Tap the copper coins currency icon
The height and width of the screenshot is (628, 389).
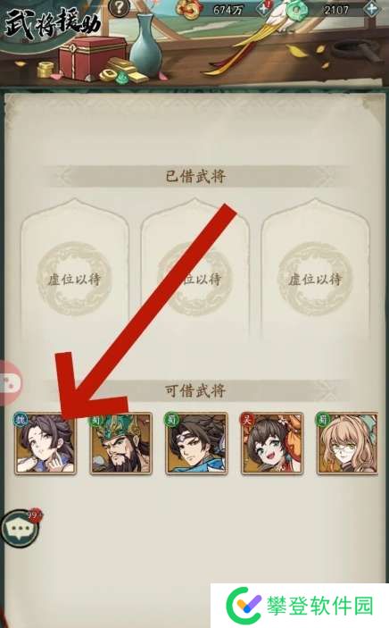pos(190,8)
